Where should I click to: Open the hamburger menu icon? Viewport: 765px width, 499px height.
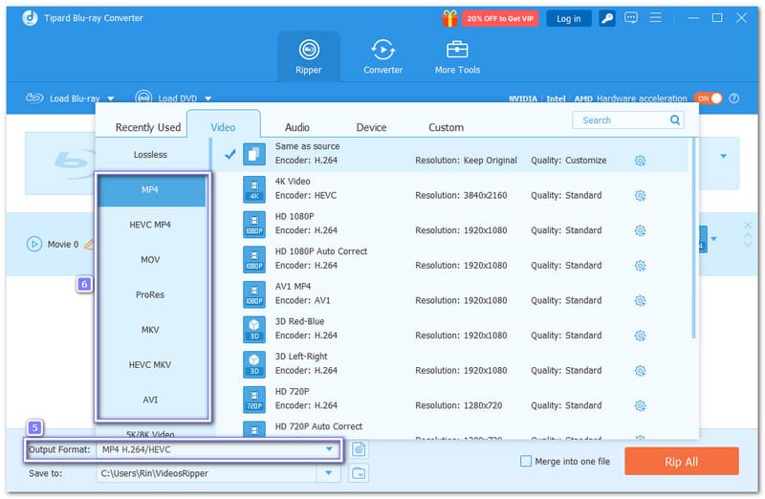656,18
